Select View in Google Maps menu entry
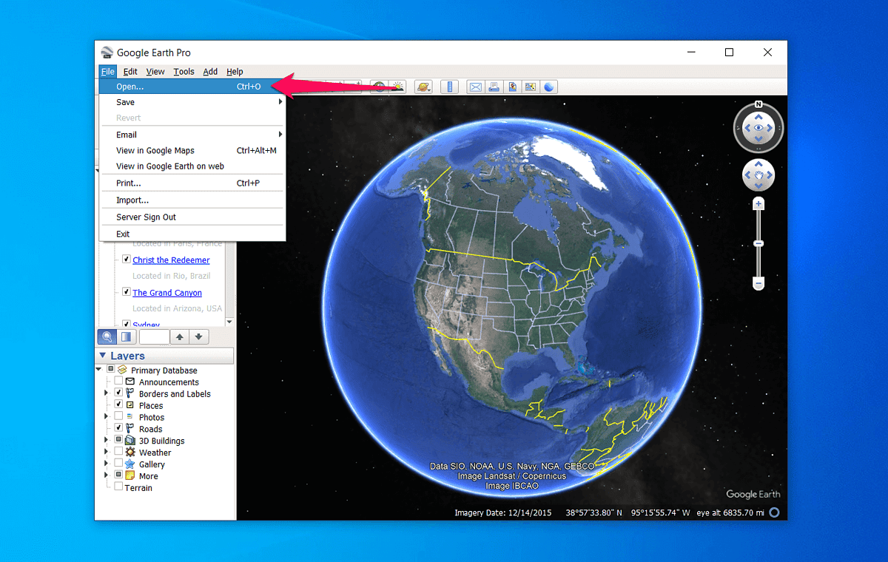The height and width of the screenshot is (562, 888). [x=192, y=150]
